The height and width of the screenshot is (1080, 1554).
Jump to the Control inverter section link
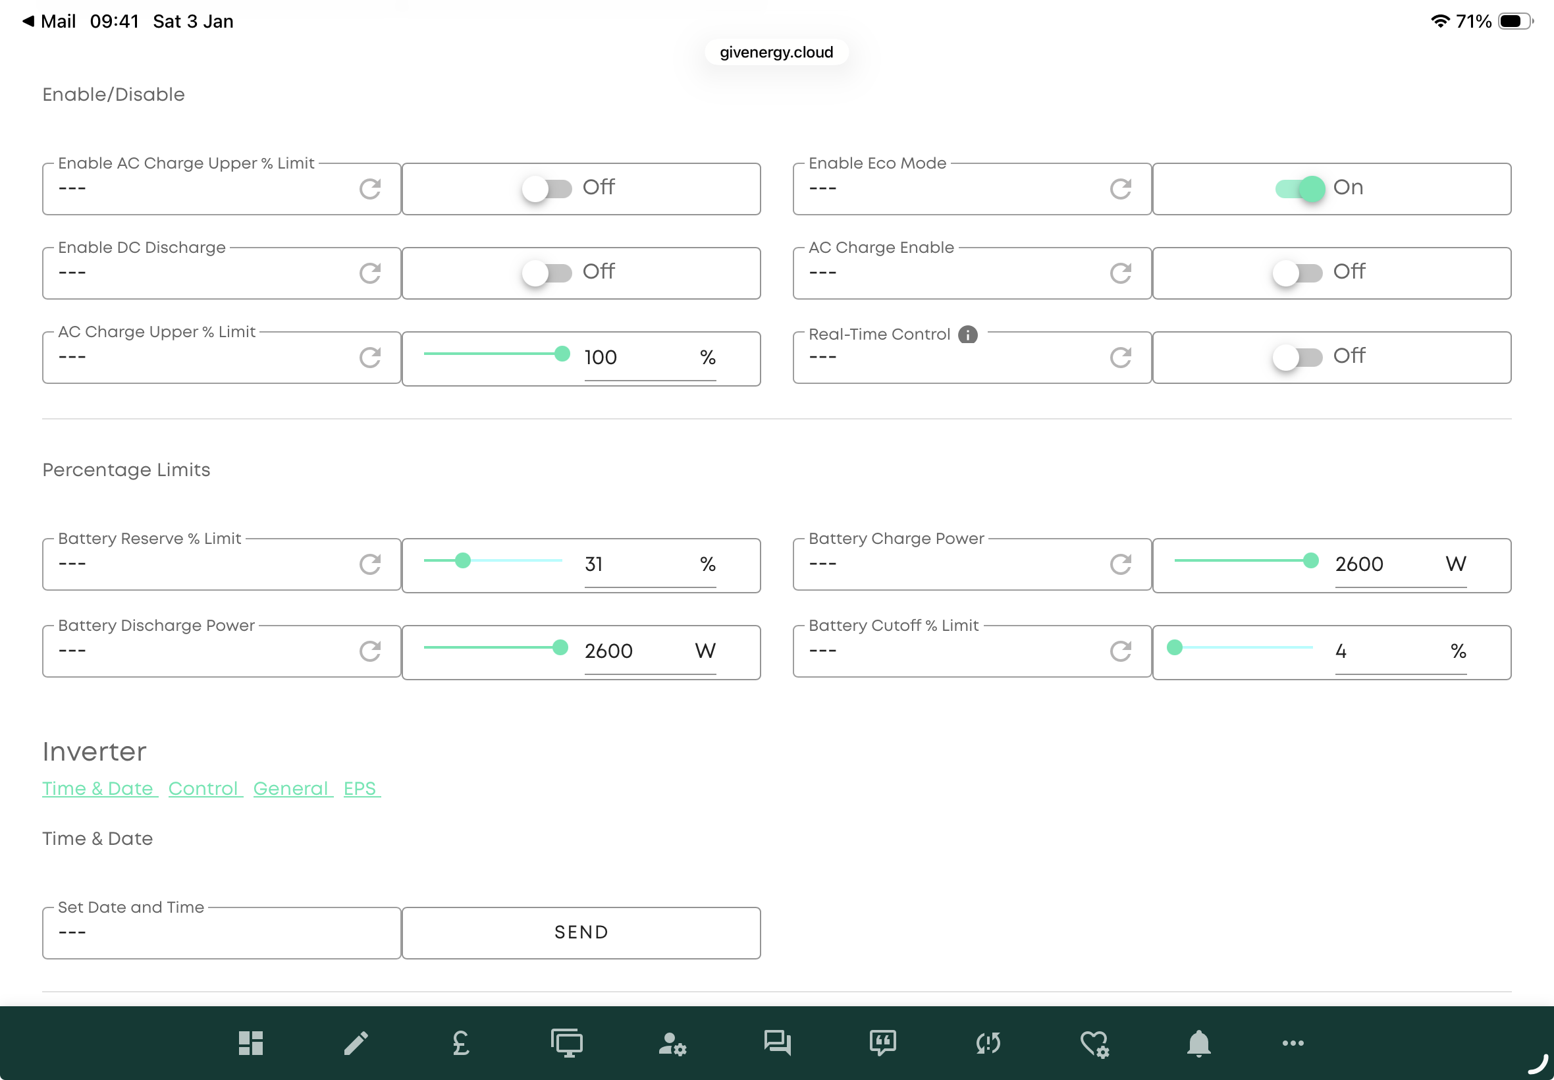coord(203,788)
